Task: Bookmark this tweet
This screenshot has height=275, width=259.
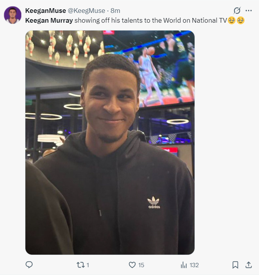Action: tap(235, 265)
